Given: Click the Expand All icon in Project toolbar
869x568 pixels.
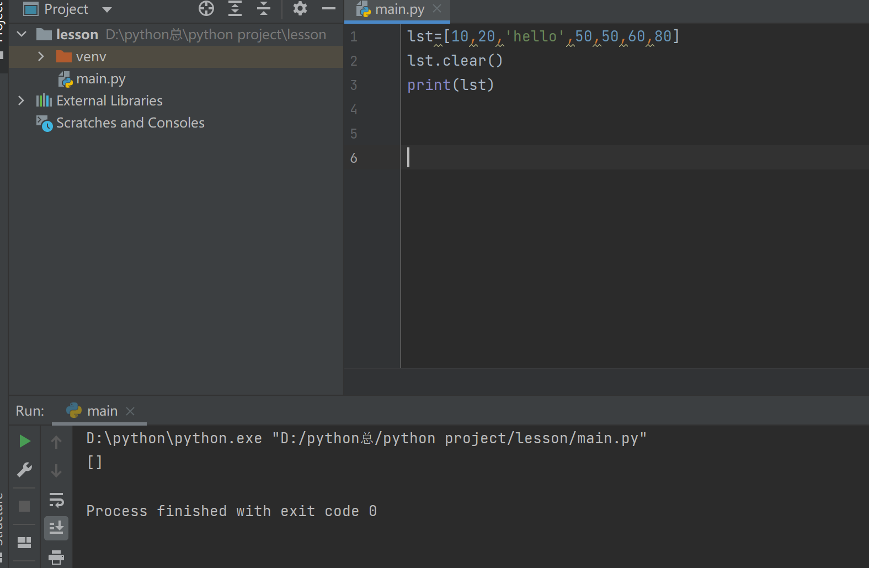Looking at the screenshot, I should [x=235, y=9].
